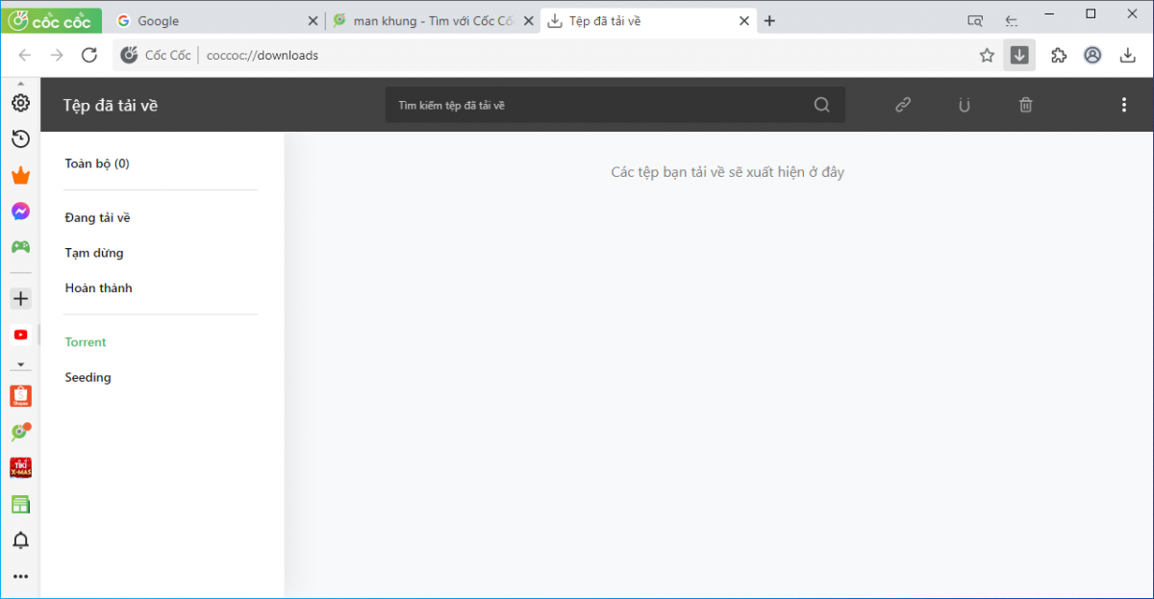
Task: Open the games controller sidebar icon
Action: click(x=20, y=246)
